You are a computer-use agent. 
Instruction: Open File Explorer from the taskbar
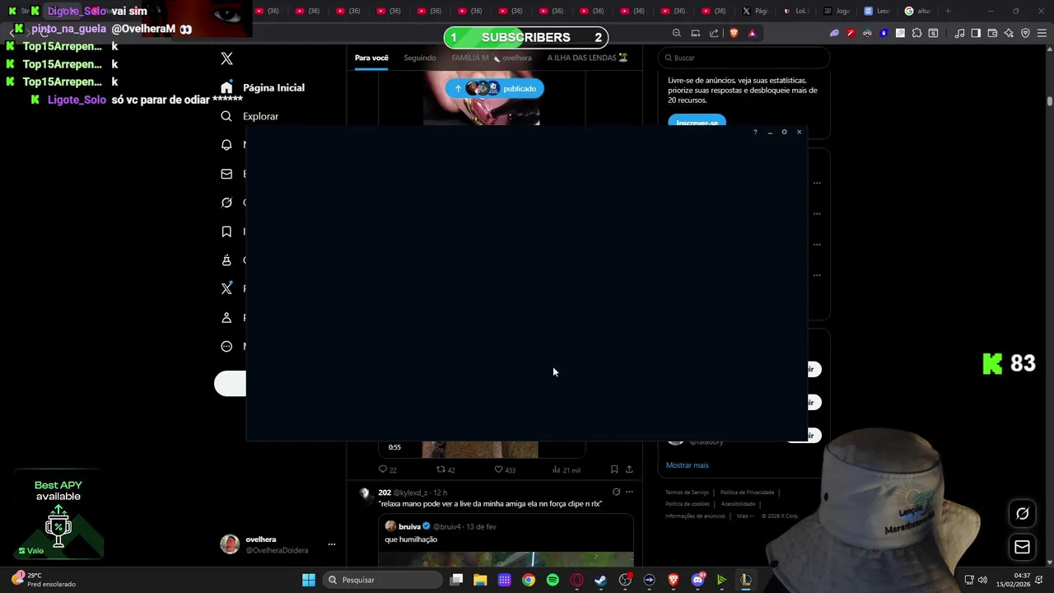[480, 580]
